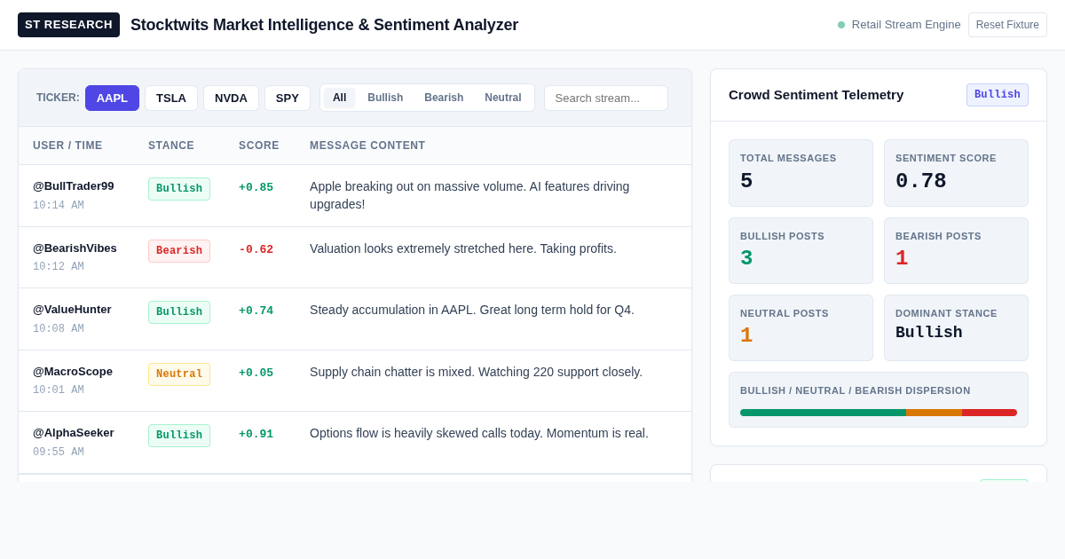Click the -0.62 score value
The height and width of the screenshot is (559, 1065).
tap(256, 250)
